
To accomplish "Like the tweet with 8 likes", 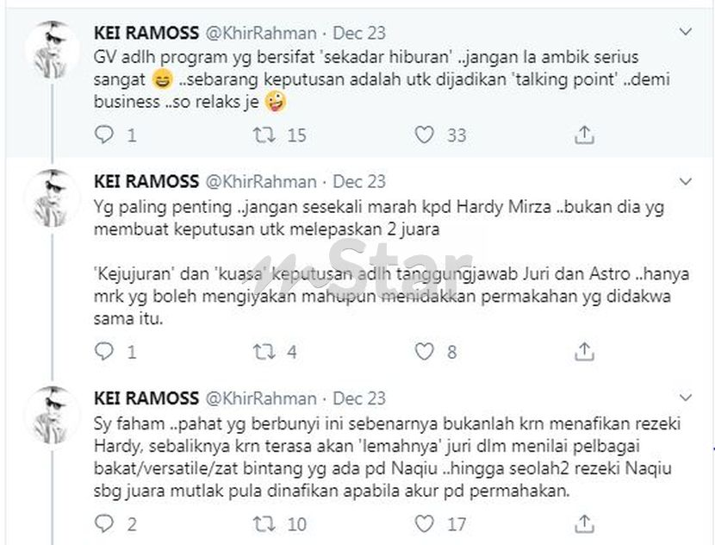I will coord(424,352).
